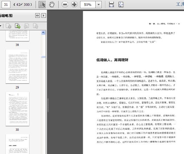
Task: Fit whole page in window icon
Action: pyautogui.click(x=121, y=5)
